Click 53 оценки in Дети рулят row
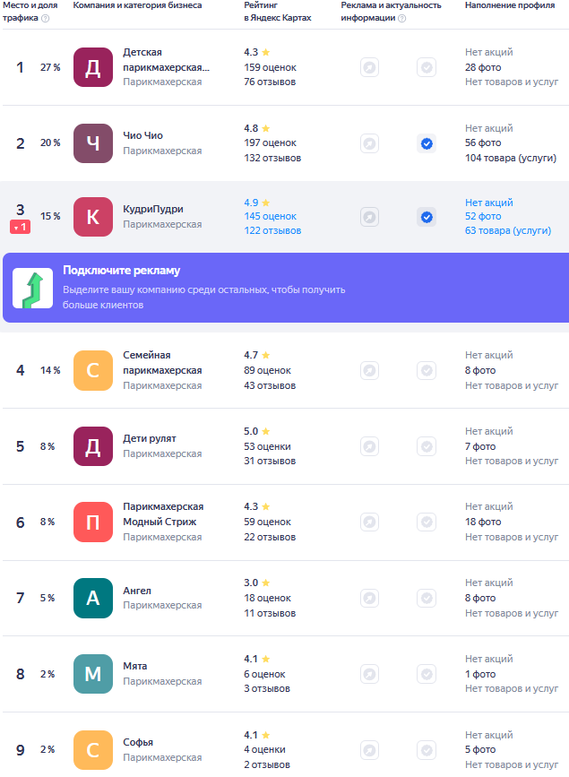The image size is (569, 777). coord(267,446)
